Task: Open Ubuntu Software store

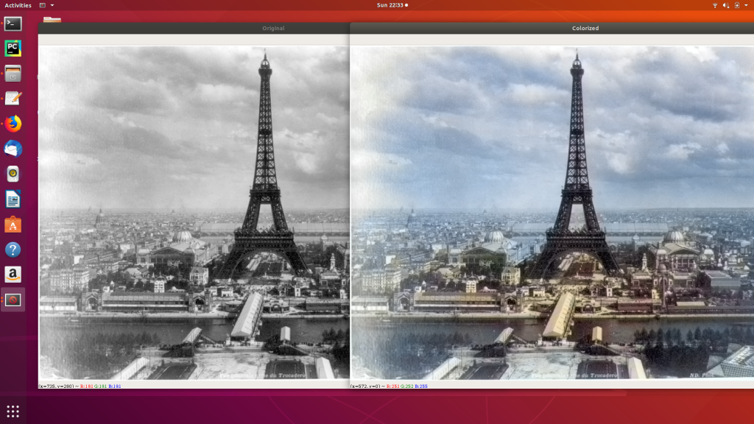Action: (13, 224)
